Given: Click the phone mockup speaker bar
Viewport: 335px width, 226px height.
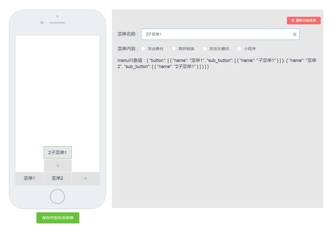Looking at the screenshot, I should [57, 23].
